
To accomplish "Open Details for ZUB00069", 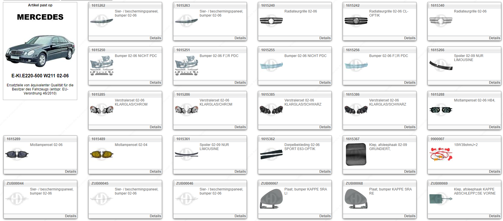I will [x=495, y=216].
